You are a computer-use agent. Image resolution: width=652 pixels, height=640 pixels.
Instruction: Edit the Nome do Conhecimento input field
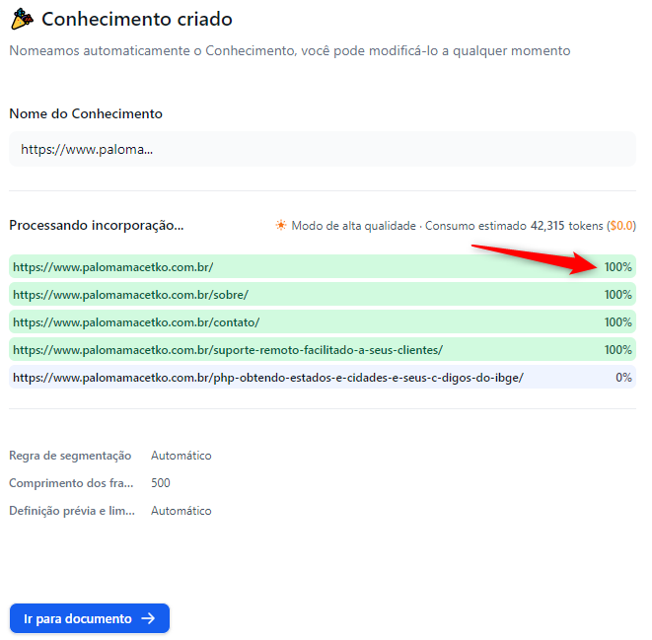tap(323, 149)
